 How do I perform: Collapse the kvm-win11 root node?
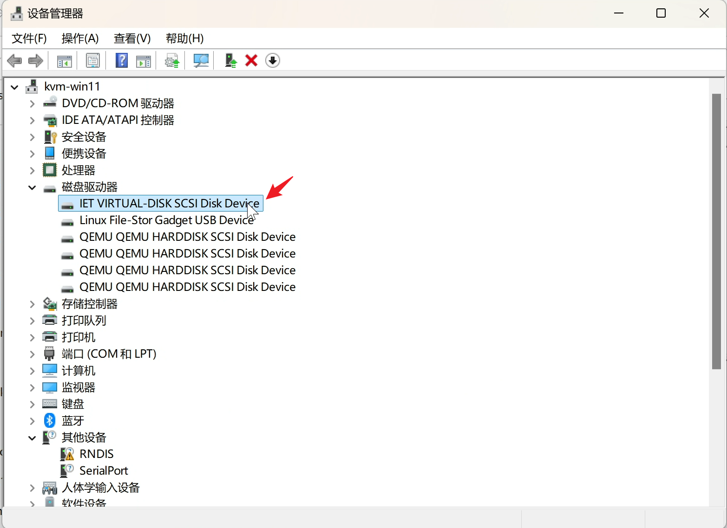coord(15,87)
